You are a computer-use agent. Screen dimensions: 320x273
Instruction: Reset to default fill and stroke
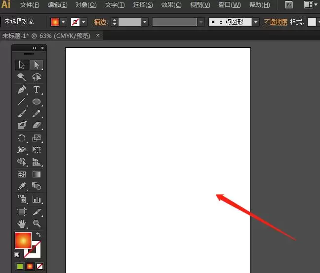(x=17, y=255)
